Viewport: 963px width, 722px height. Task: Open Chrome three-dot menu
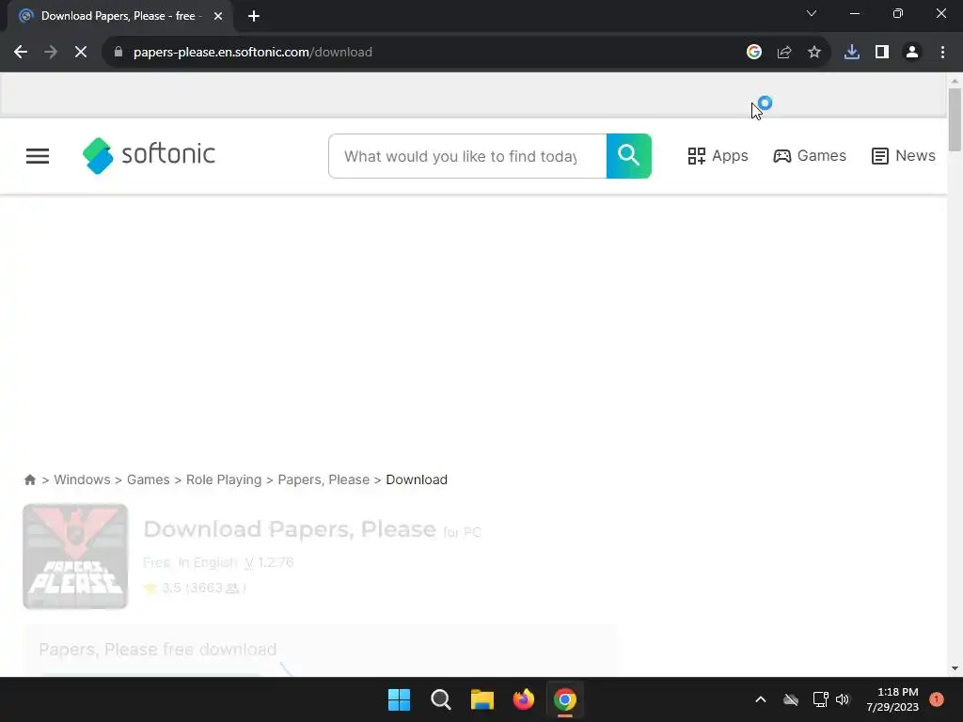coord(942,53)
